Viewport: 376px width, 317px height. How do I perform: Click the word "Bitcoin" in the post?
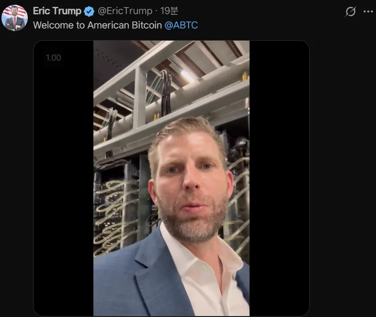click(146, 25)
